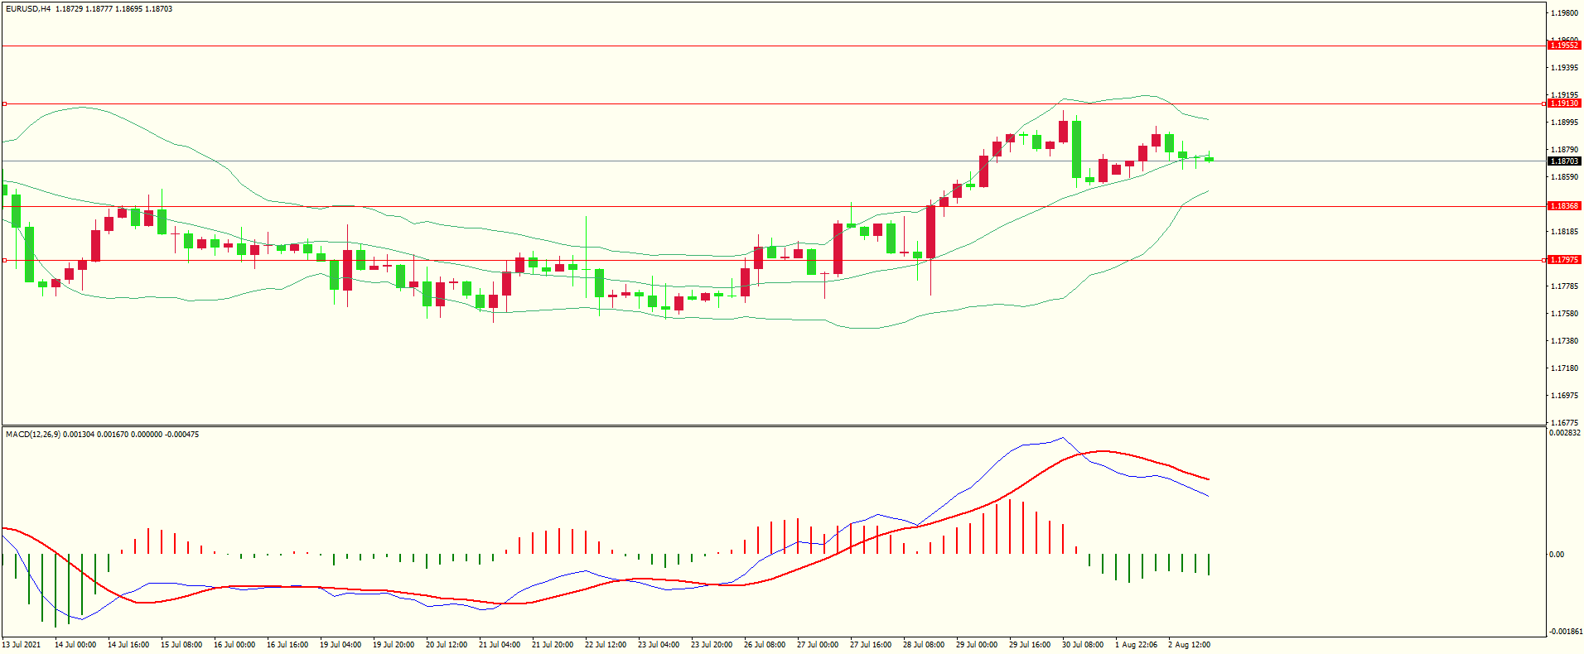
Task: Click right handle of the red horizontal line
Action: pos(1543,260)
